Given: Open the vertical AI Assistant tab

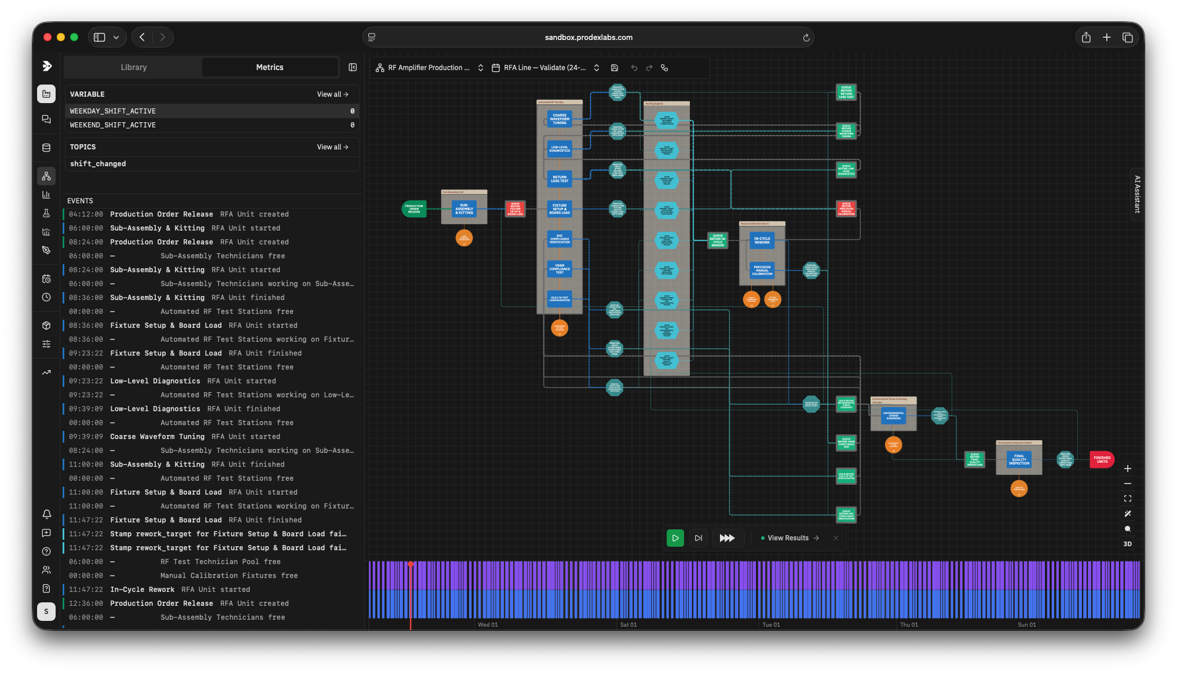Looking at the screenshot, I should coord(1137,194).
